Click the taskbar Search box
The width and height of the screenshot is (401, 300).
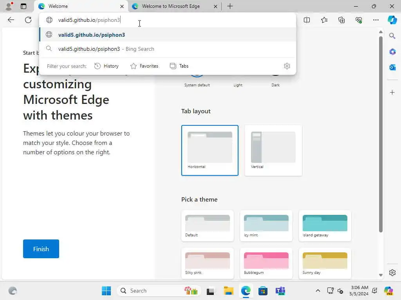tap(159, 291)
